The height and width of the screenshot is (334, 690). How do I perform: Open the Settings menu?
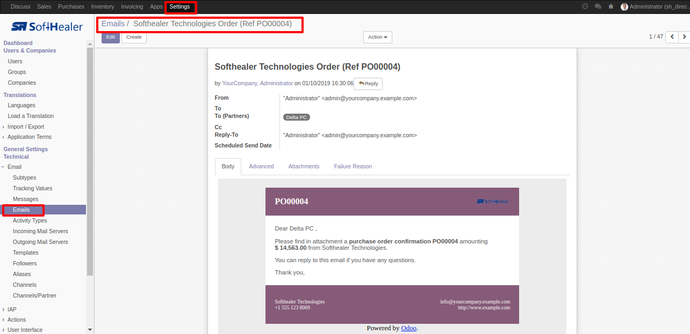(x=180, y=6)
